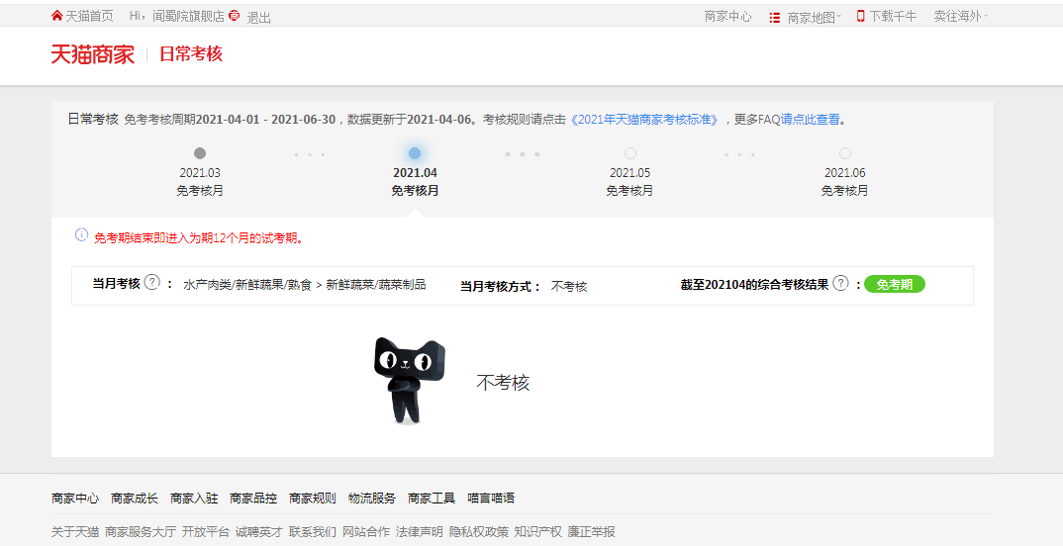Open 网站合作 footer link
Viewport: 1063px width, 546px height.
[x=366, y=532]
